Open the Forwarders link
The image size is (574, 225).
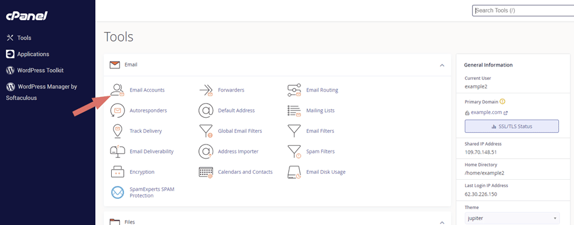pos(231,90)
